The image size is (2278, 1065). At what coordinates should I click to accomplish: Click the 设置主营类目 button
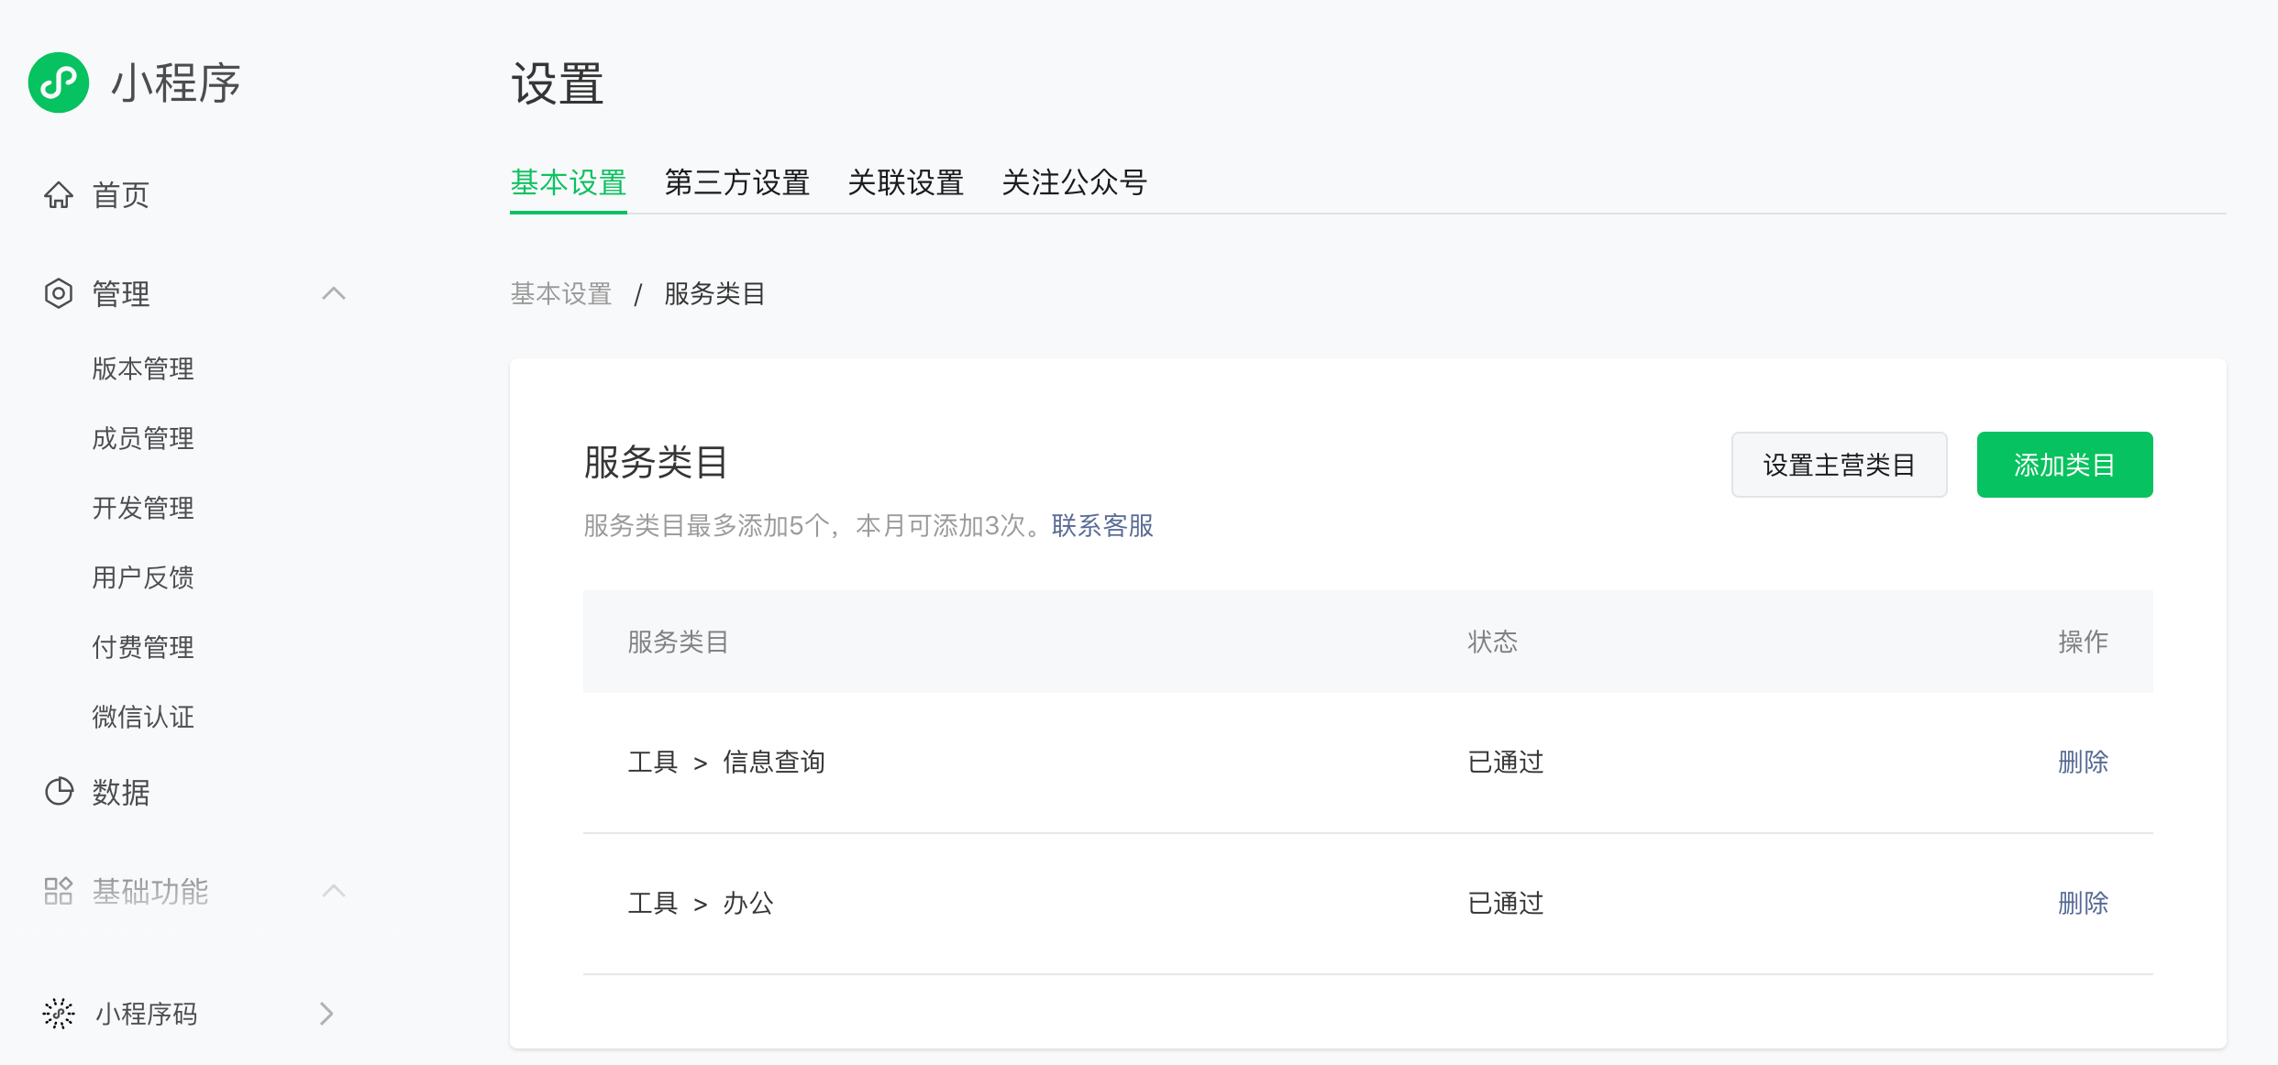[1839, 465]
